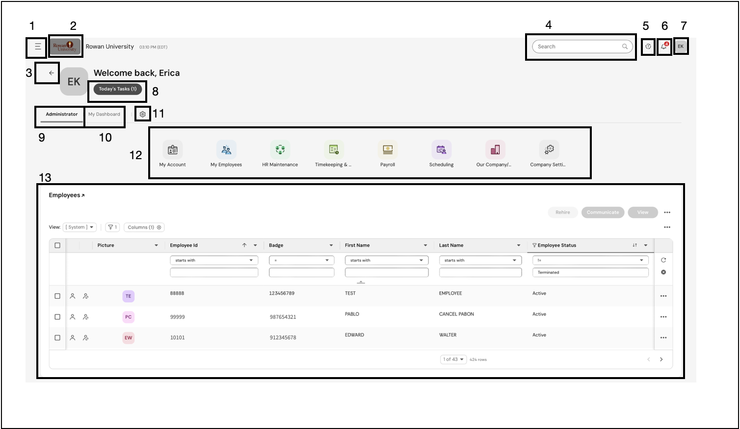Click the dashboard settings gear icon
Image resolution: width=740 pixels, height=429 pixels.
point(142,114)
